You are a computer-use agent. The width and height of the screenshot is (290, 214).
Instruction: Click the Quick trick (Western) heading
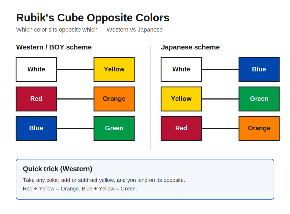57,169
